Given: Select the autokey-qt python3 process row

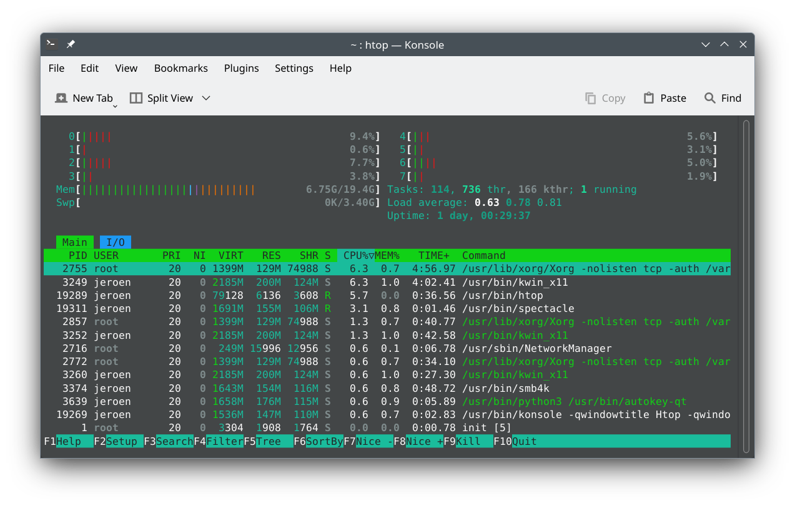Looking at the screenshot, I should tap(387, 401).
